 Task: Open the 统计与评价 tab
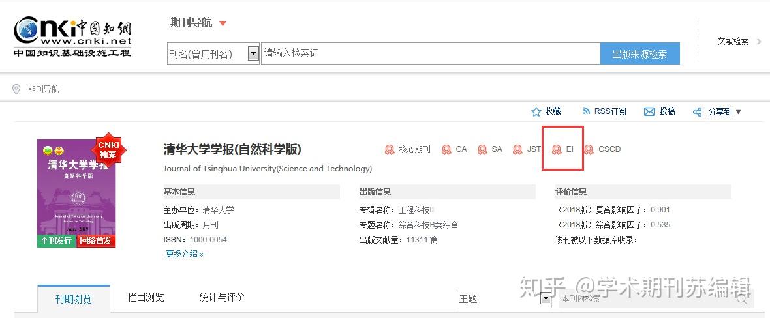[222, 297]
